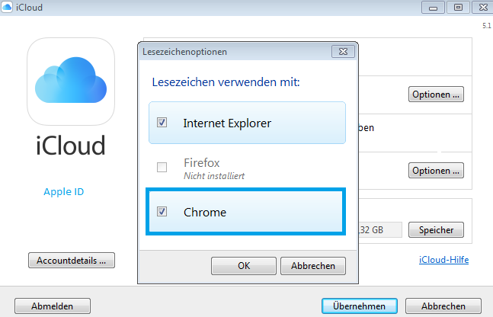Toggle the Firefox bookmarks checkbox
This screenshot has width=493, height=317.
[162, 167]
